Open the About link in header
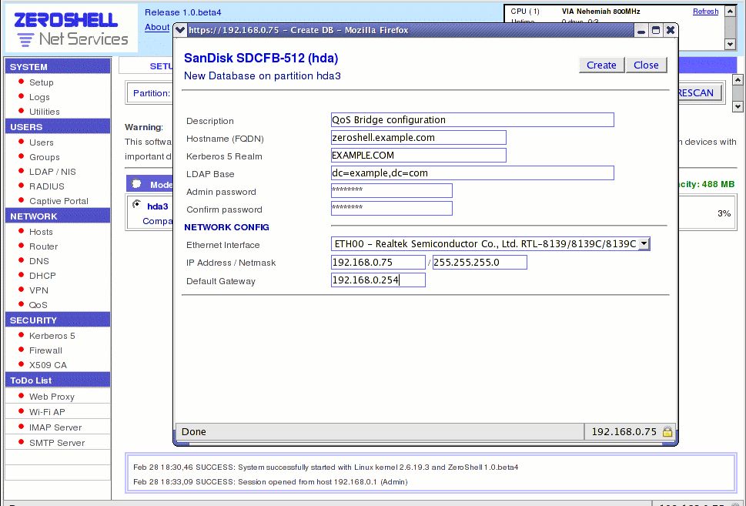The height and width of the screenshot is (506, 746). point(157,27)
